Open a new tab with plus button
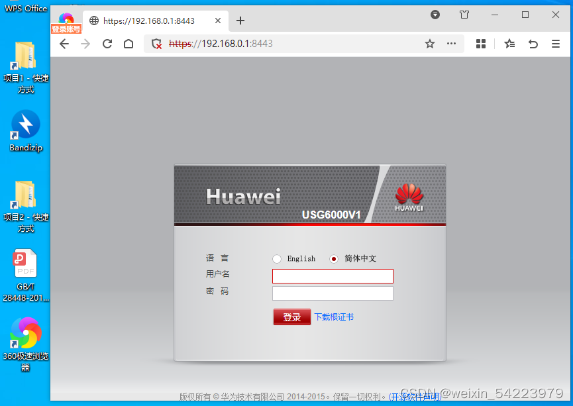Screen dimensions: 573x406 240,21
